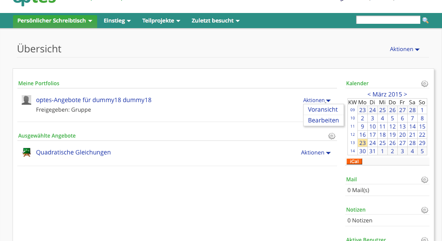Image resolution: width=442 pixels, height=241 pixels.
Task: Click gear icon for Ausgewählte Angebote
Action: pyautogui.click(x=332, y=136)
